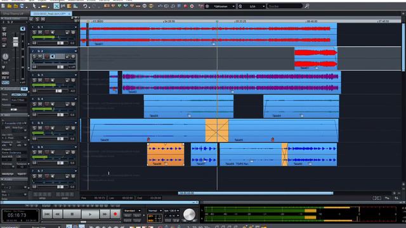Click the Save project toolbar icon
406x228 pixels.
click(22, 6)
